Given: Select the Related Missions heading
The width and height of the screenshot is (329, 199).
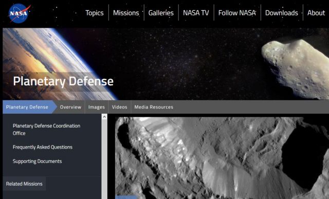Looking at the screenshot, I should pyautogui.click(x=24, y=184).
